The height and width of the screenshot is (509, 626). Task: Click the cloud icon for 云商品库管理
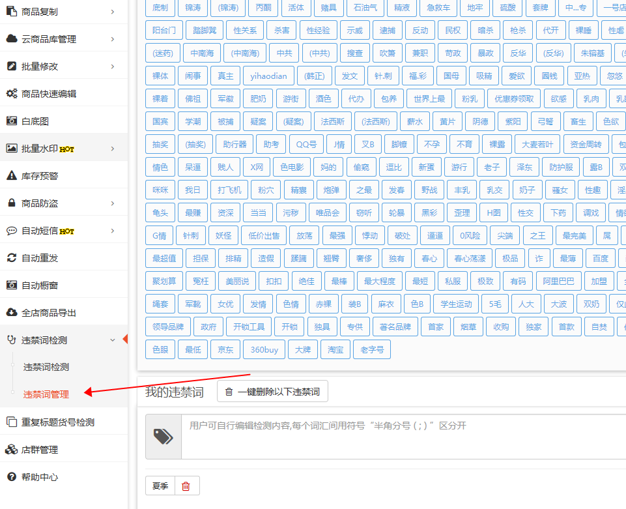(12, 38)
